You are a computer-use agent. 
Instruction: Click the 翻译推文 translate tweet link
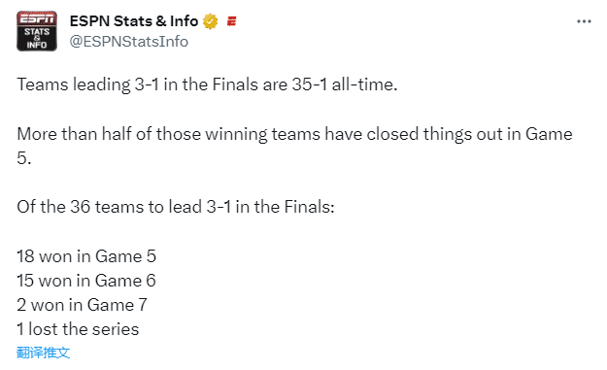tap(44, 353)
